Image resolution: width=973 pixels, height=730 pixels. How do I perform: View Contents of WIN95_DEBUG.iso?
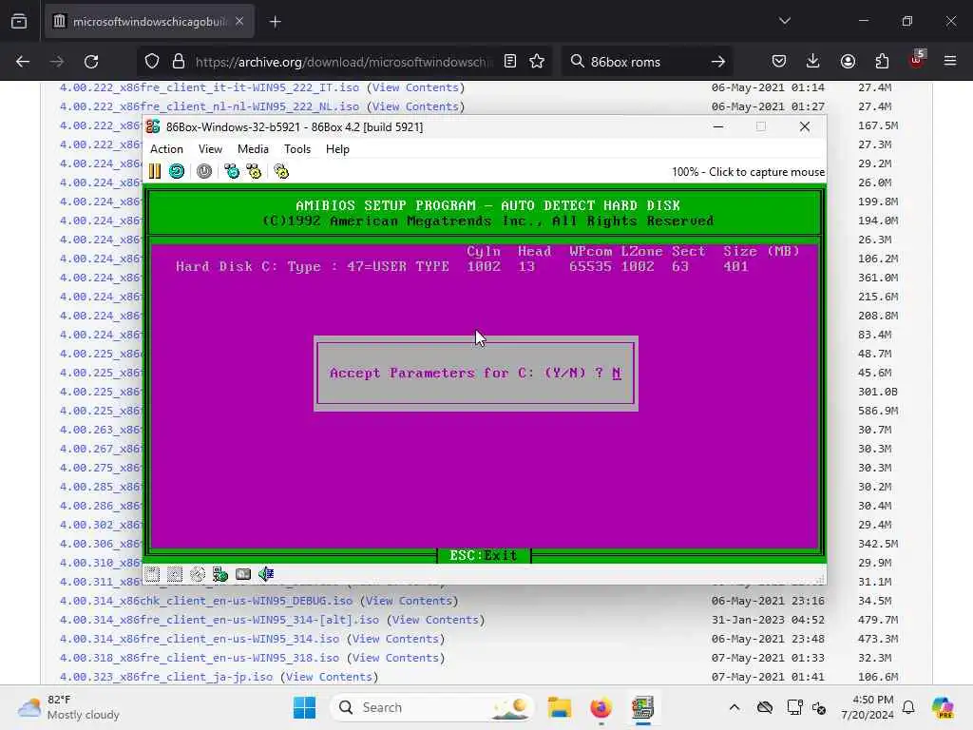tap(409, 601)
